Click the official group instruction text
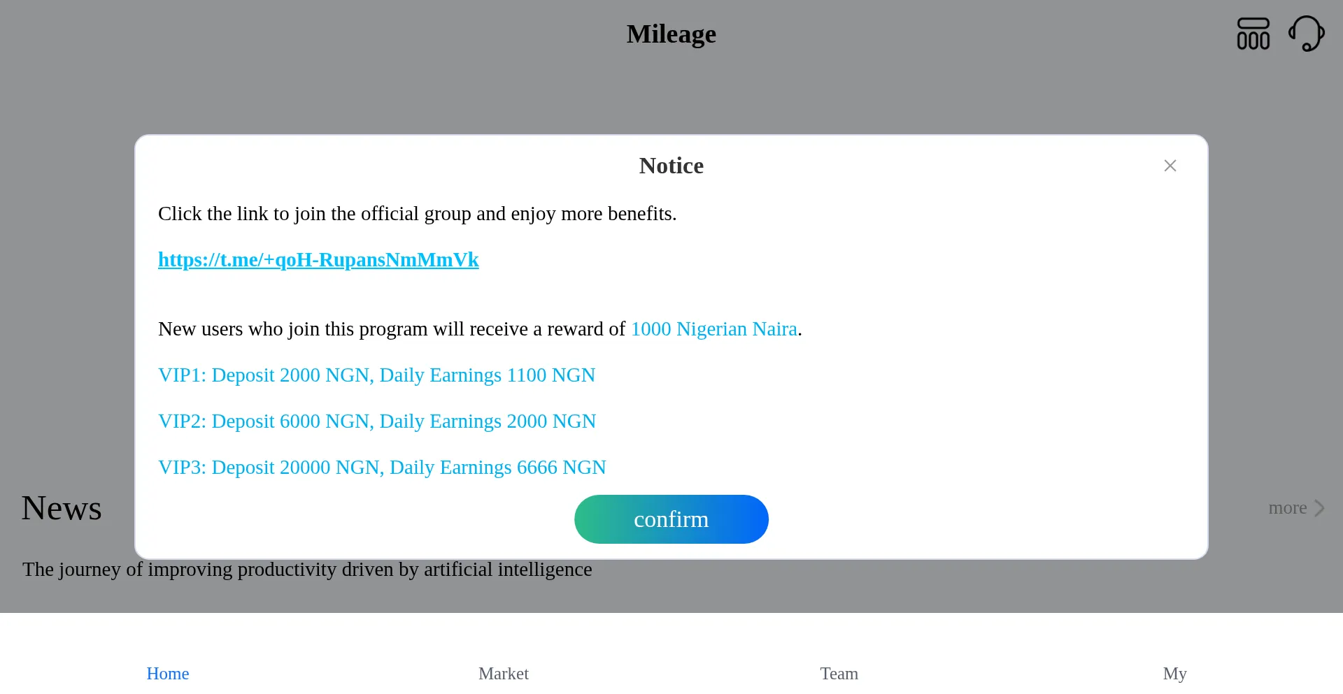This screenshot has height=694, width=1343. pos(417,214)
